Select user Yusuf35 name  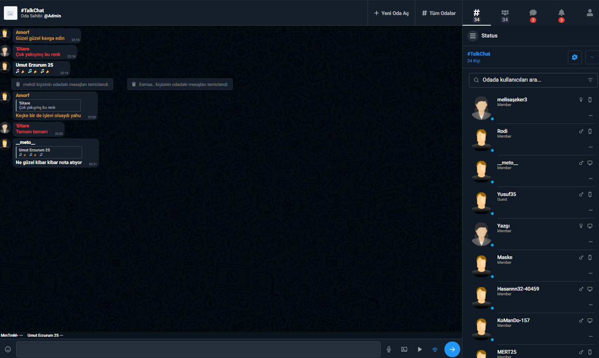[507, 194]
